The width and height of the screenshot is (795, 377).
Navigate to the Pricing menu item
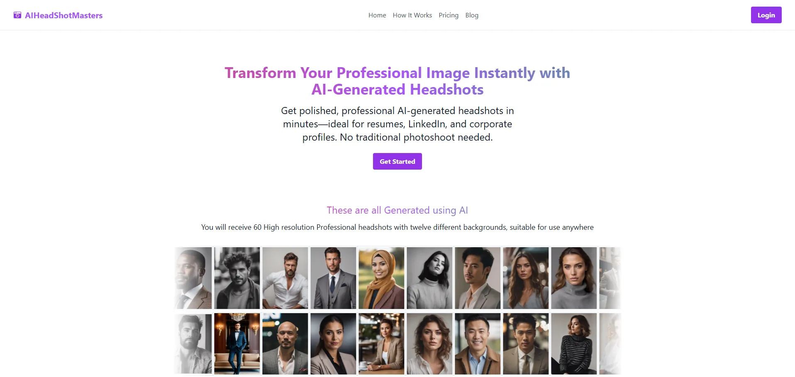[x=449, y=15]
